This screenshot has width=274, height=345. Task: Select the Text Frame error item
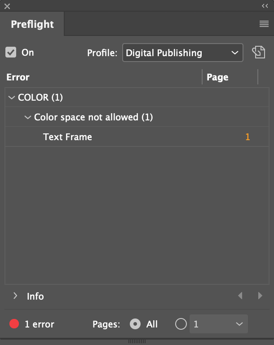pos(137,137)
